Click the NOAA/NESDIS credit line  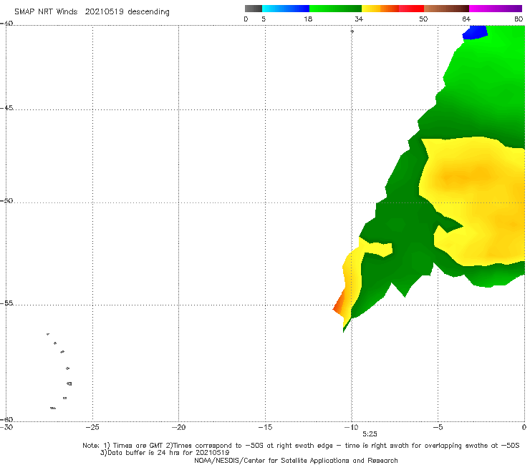pos(296,461)
